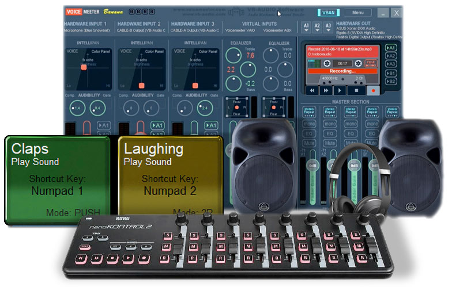The width and height of the screenshot is (452, 287).
Task: Click the first mono button in Master Section
Action: (x=309, y=124)
